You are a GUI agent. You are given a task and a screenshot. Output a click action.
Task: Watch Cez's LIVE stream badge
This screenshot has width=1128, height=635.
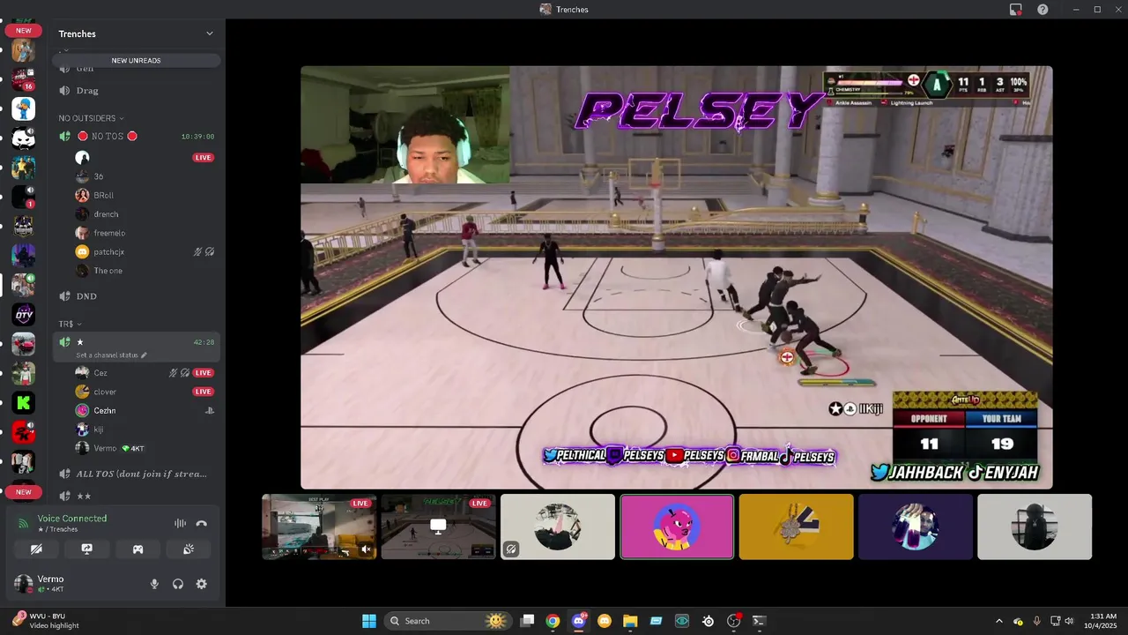204,373
